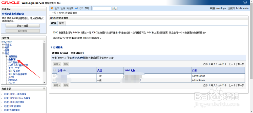Click the 目标 column header
Screen dimensions: 253x113
pyautogui.click(x=194, y=71)
